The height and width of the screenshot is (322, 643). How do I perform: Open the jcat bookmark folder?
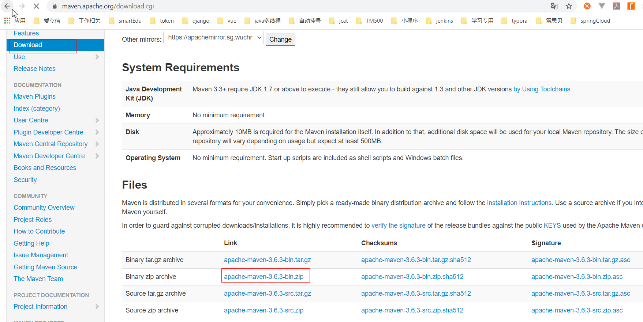tap(339, 21)
